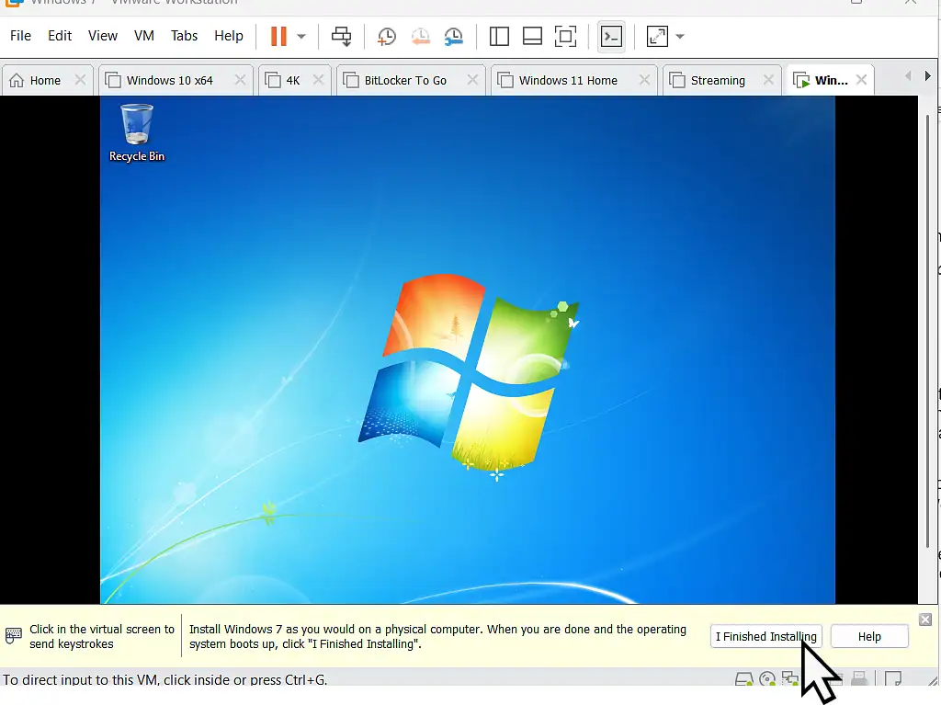Image resolution: width=941 pixels, height=705 pixels.
Task: Open the Snapshot Manager
Action: pyautogui.click(x=453, y=36)
